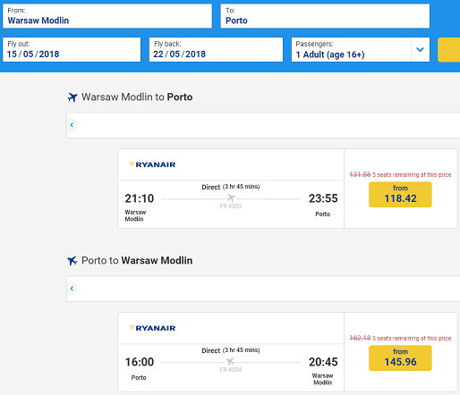Click the Ryanair logo on return flight
Image resolution: width=460 pixels, height=395 pixels.
tap(153, 328)
